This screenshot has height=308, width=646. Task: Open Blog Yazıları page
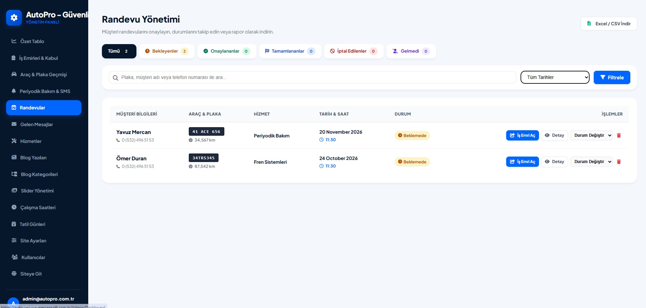coord(44,158)
